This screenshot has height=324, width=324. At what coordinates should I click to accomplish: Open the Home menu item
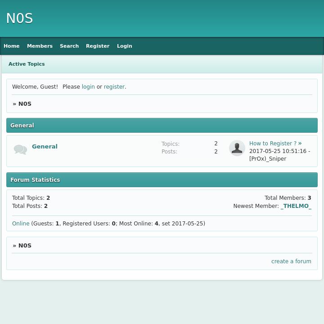[x=12, y=46]
